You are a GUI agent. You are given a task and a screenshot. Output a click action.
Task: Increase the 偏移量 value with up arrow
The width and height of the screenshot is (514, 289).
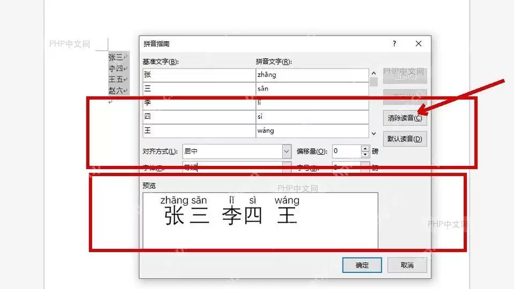[365, 148]
